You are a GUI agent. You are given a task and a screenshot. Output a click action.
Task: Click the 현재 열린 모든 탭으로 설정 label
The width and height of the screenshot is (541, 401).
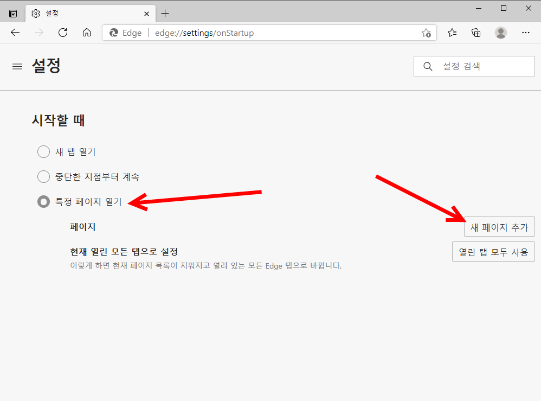pyautogui.click(x=124, y=251)
